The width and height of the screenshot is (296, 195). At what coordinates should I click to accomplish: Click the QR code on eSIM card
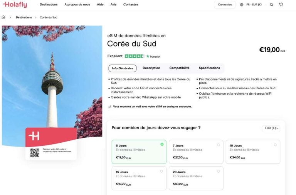pyautogui.click(x=35, y=153)
